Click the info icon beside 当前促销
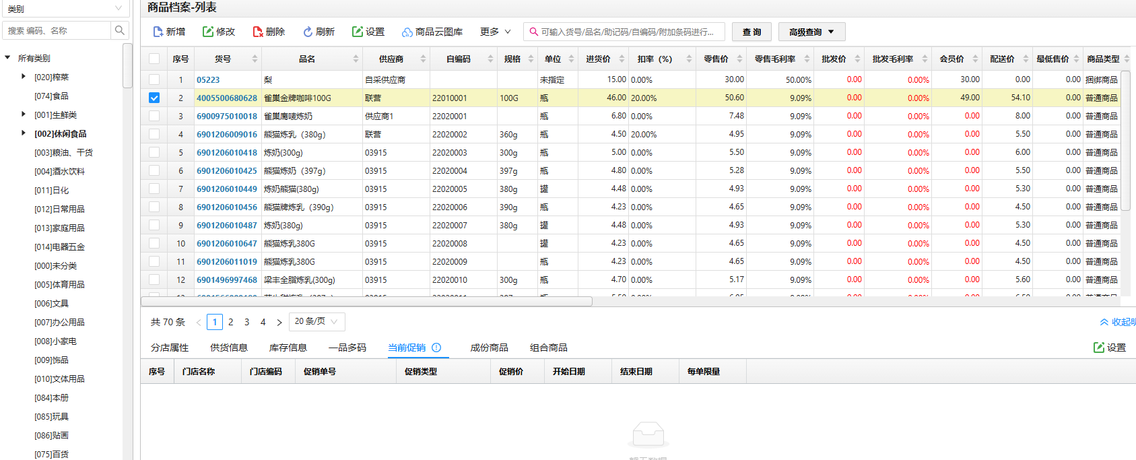The height and width of the screenshot is (460, 1136). point(436,348)
